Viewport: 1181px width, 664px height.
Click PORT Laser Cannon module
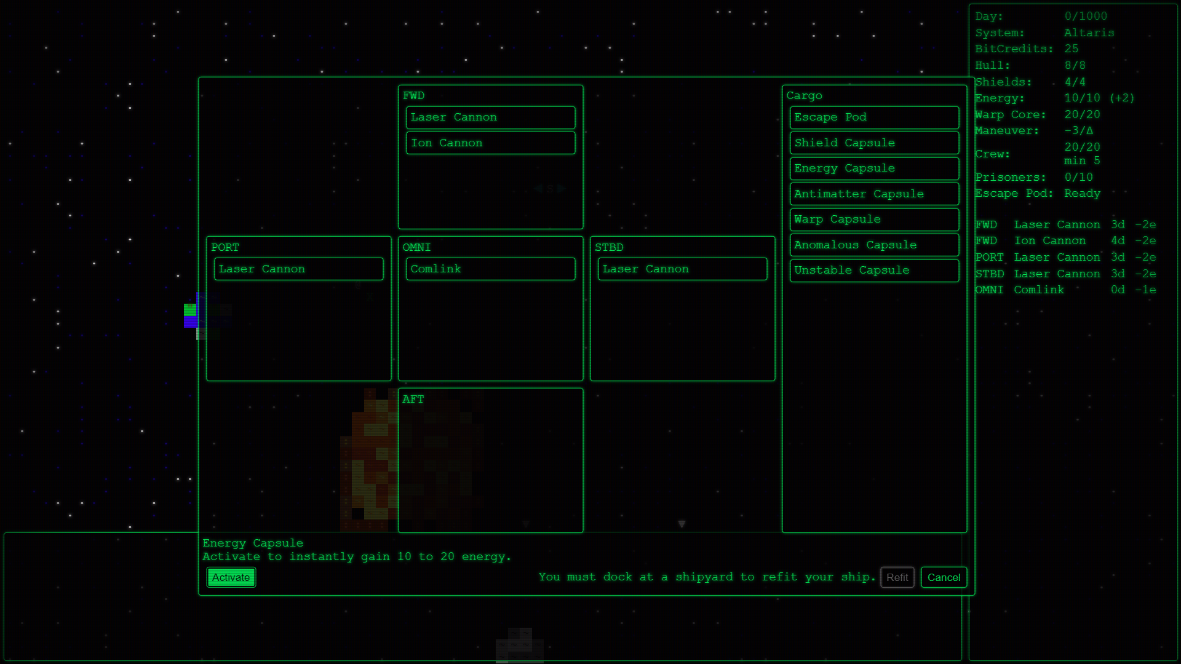pos(298,269)
